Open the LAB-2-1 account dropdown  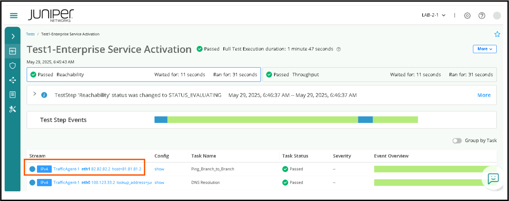(x=433, y=15)
